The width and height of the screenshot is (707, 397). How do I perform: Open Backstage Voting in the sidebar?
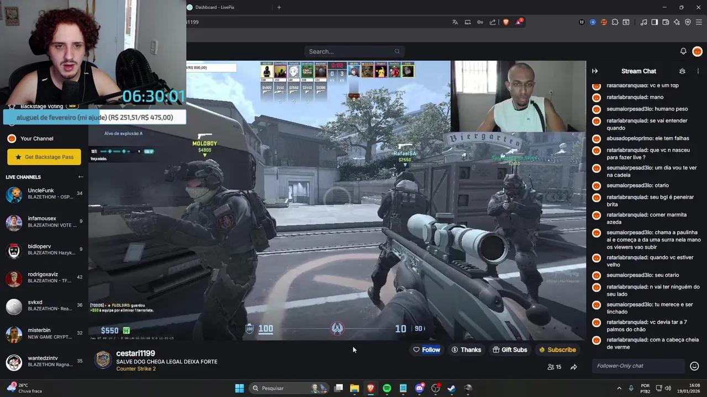pyautogui.click(x=43, y=106)
